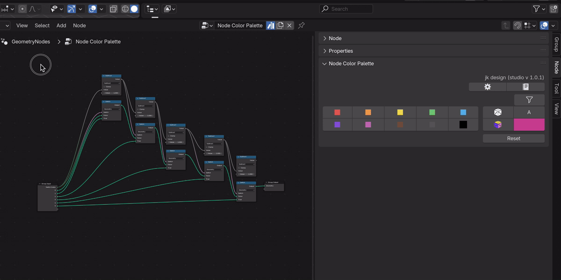Pick the blue color swatch

[463, 112]
